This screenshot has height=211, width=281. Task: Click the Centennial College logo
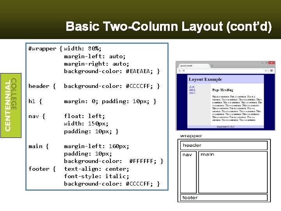[x=11, y=105]
